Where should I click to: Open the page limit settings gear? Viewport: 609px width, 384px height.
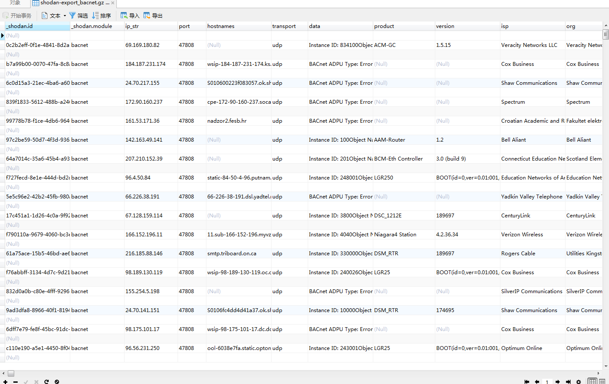click(x=578, y=381)
